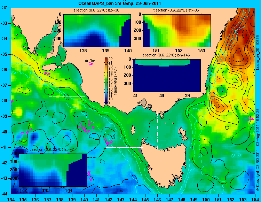261x202 pixels.
Task: Click the title 't section (8.6..22°C) lat=-35'
Action: [x=176, y=10]
